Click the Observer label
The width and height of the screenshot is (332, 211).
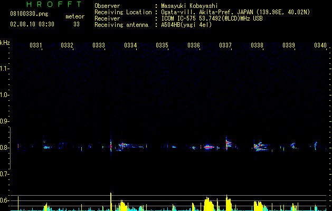(107, 6)
